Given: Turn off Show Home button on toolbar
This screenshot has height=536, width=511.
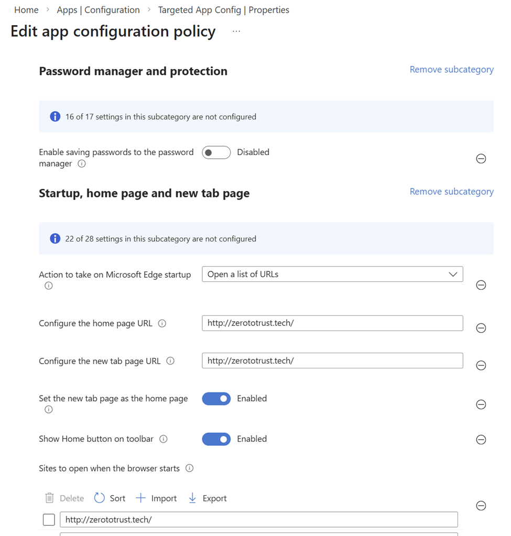Looking at the screenshot, I should (216, 439).
